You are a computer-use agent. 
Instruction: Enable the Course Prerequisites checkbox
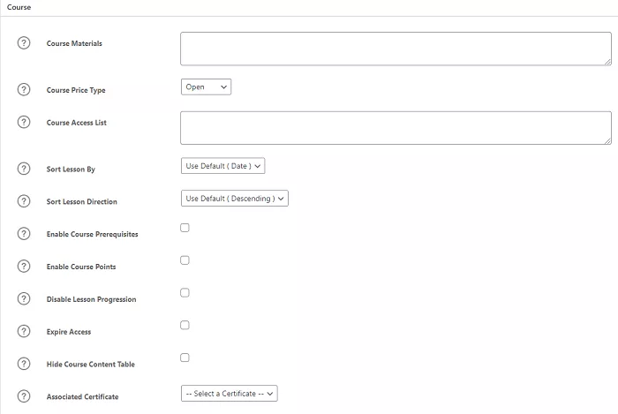pos(185,228)
